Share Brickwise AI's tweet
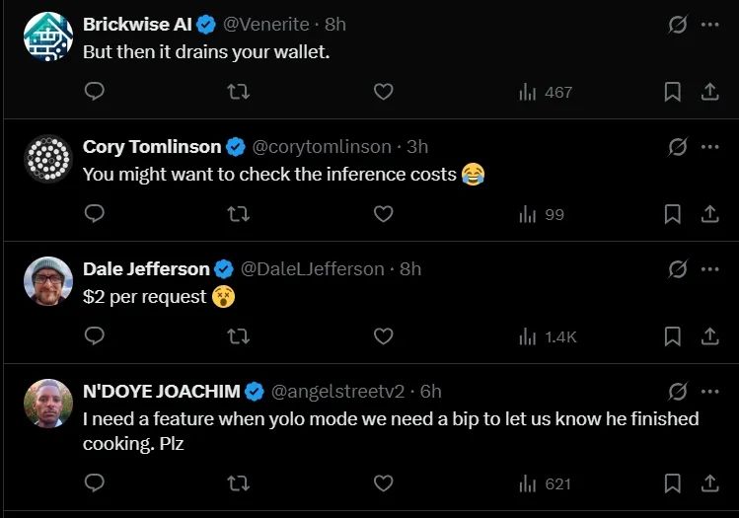The image size is (739, 518). 709,92
